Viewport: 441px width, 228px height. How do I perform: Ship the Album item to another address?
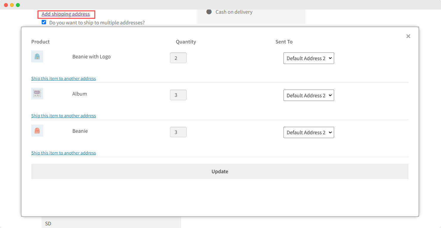point(63,115)
